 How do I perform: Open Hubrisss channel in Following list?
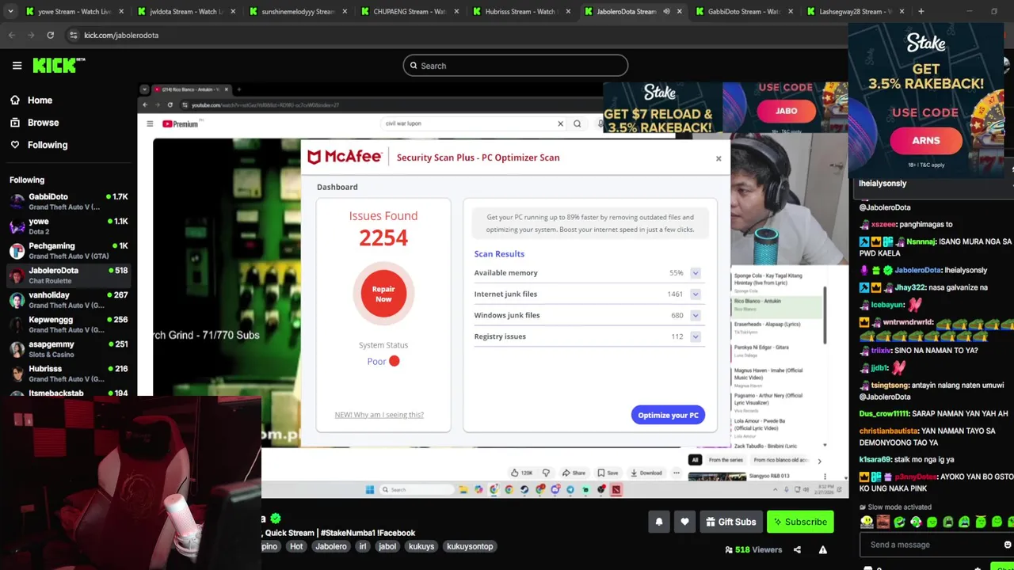pyautogui.click(x=67, y=373)
